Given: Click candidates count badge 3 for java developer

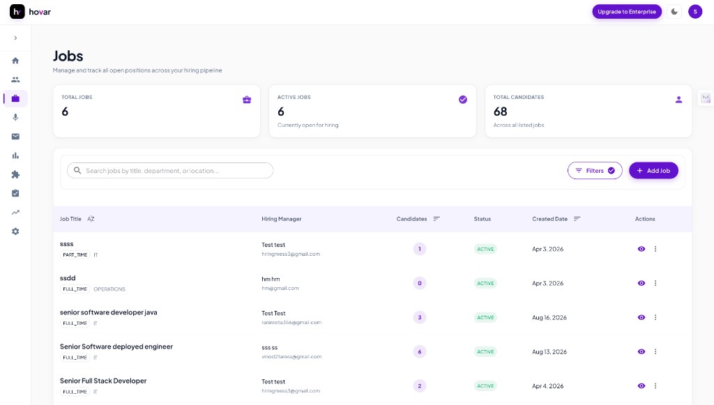Looking at the screenshot, I should point(419,318).
